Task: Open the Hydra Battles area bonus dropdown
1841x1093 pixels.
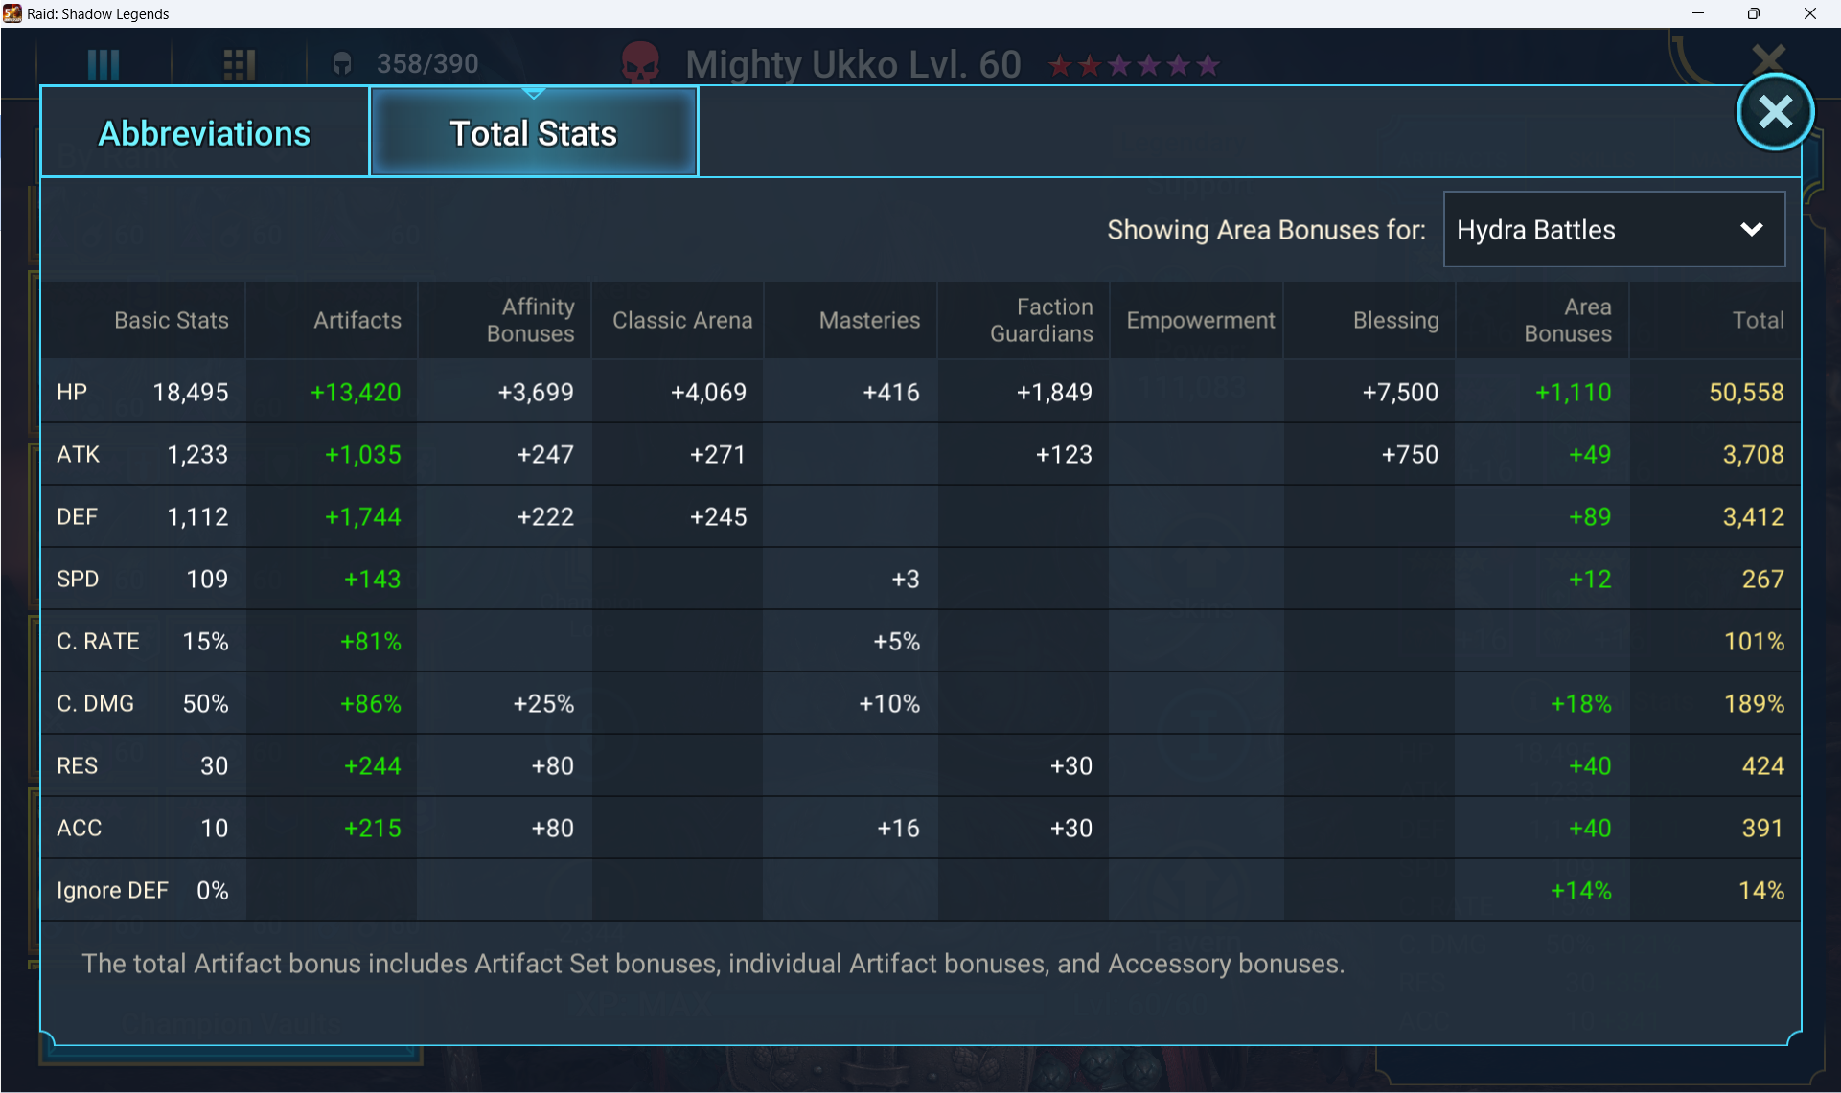Action: 1614,230
